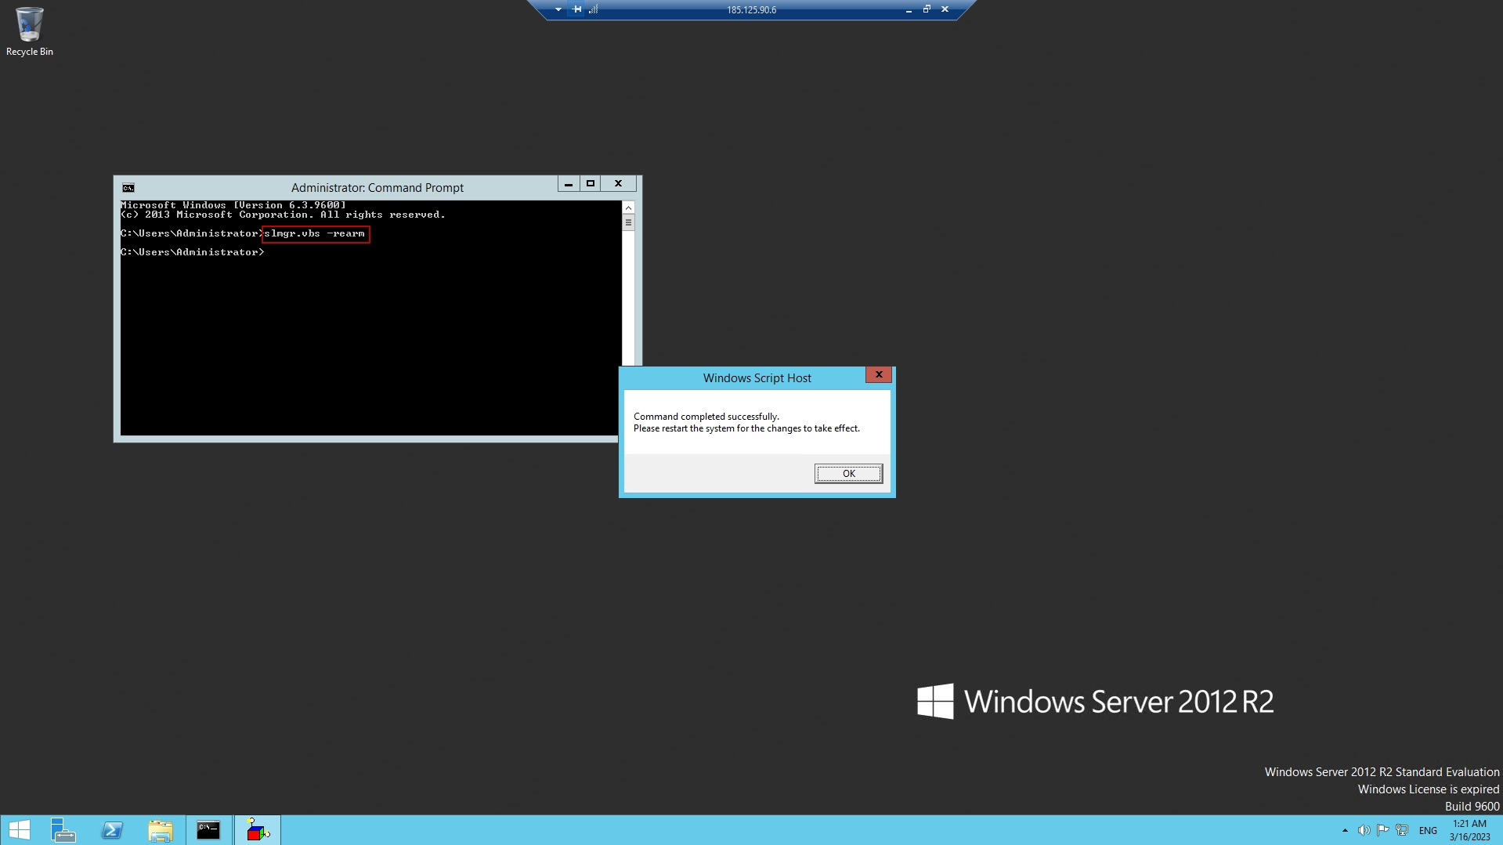Screen dimensions: 1503x845
Task: Click the "Please restart the system" message line
Action: tap(746, 428)
